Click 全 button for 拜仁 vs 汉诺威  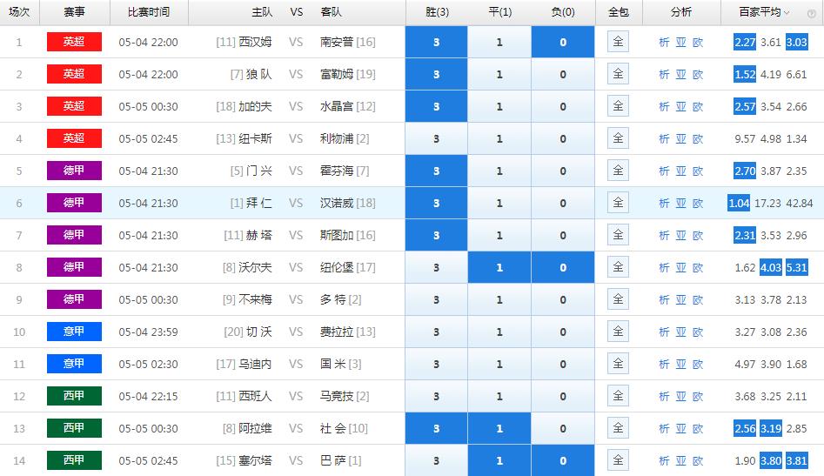(618, 202)
